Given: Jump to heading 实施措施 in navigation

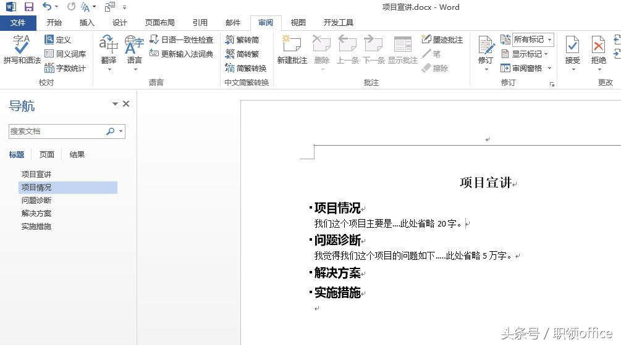Looking at the screenshot, I should click(x=36, y=227).
